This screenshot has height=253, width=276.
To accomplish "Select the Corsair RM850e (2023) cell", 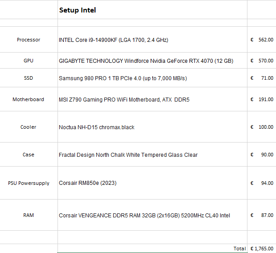I will [x=152, y=183].
